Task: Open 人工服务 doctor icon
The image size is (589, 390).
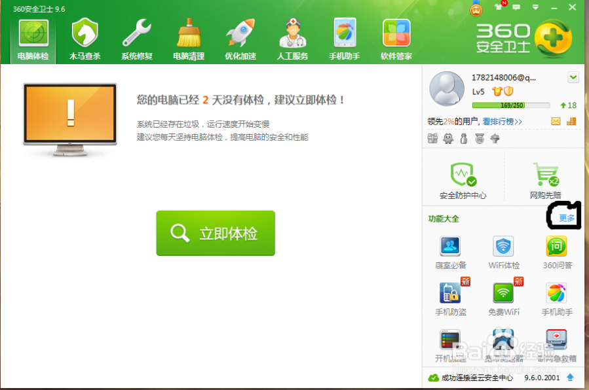Action: (x=292, y=39)
